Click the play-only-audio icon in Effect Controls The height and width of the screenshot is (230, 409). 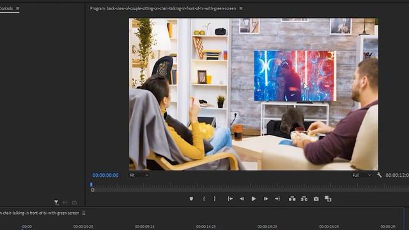[x=65, y=203]
